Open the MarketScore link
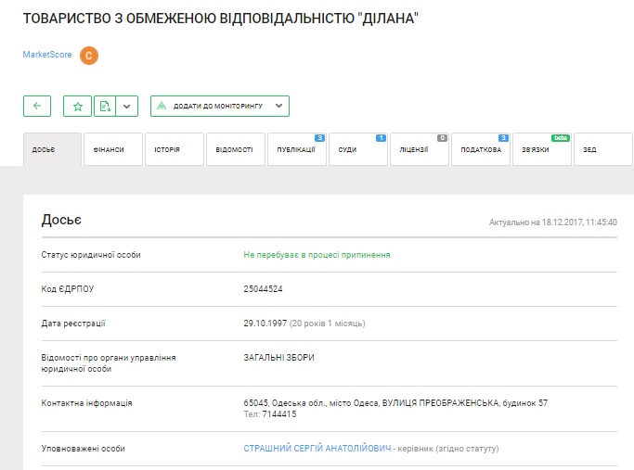Viewport: 634px width, 470px height. tap(46, 56)
